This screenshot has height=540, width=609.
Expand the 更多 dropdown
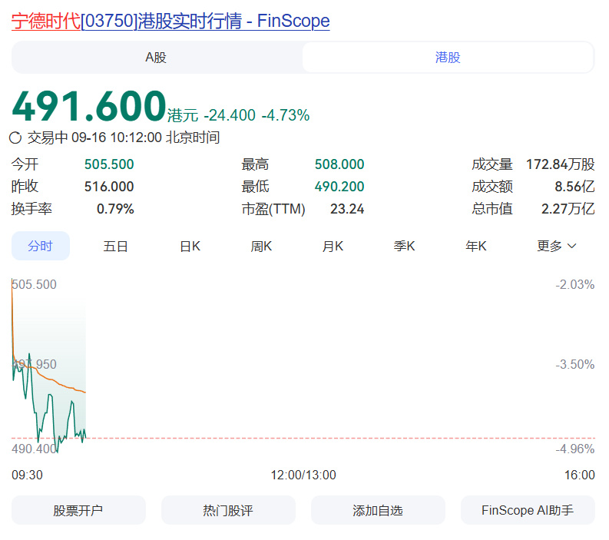click(x=556, y=247)
